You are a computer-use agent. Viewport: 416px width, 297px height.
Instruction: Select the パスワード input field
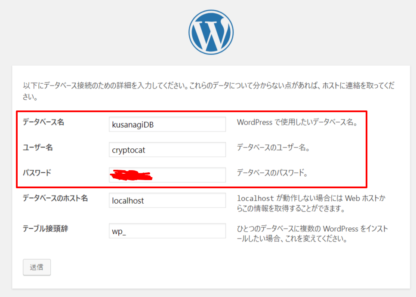click(189, 175)
